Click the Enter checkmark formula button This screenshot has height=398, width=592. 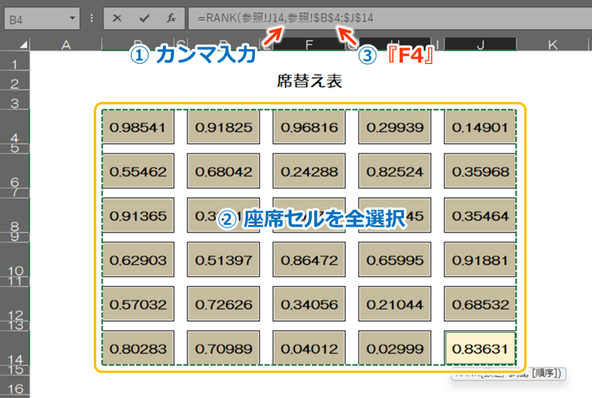[x=145, y=18]
